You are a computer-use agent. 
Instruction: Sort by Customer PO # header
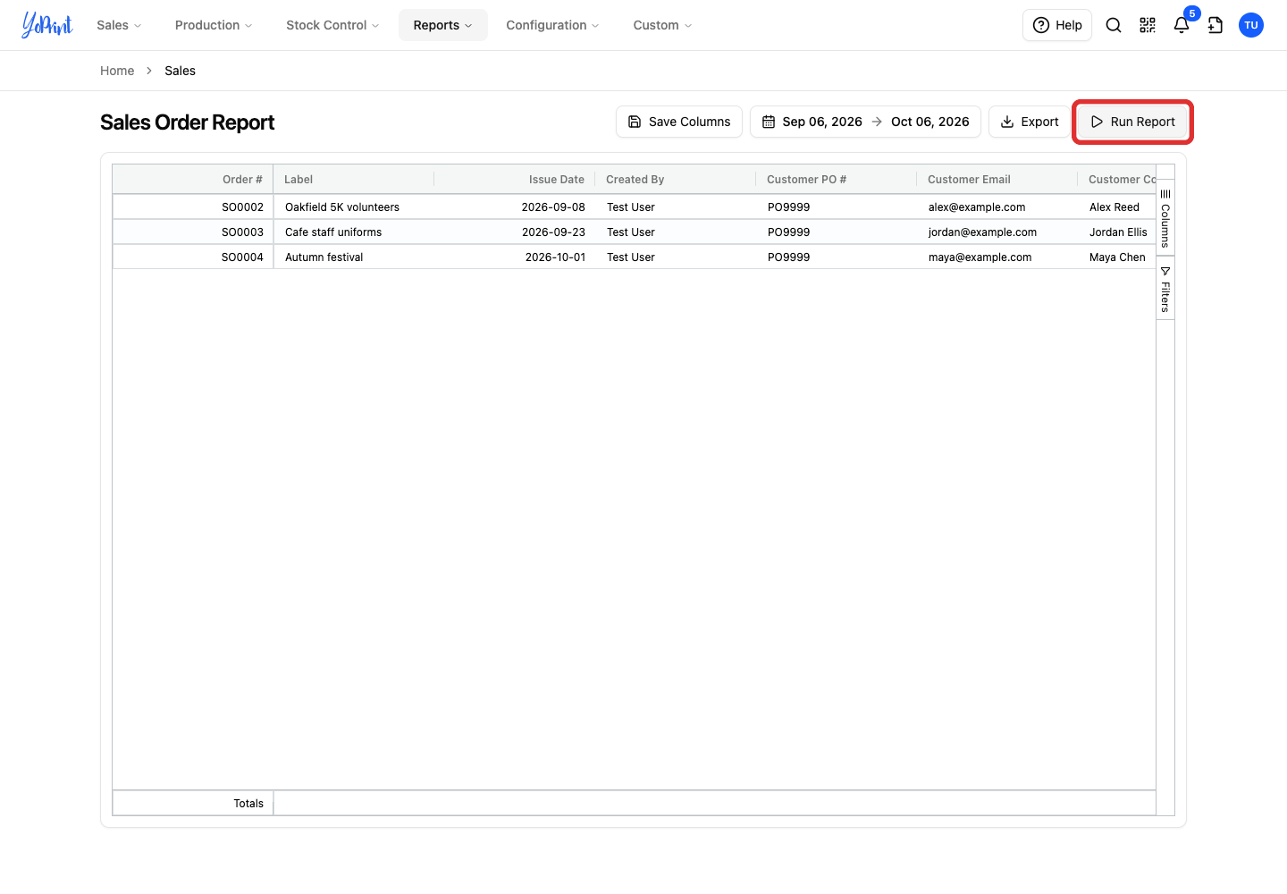(837, 179)
